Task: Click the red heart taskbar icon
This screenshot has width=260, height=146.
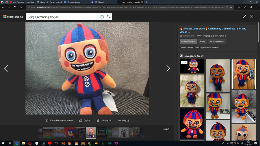Action: [50, 143]
